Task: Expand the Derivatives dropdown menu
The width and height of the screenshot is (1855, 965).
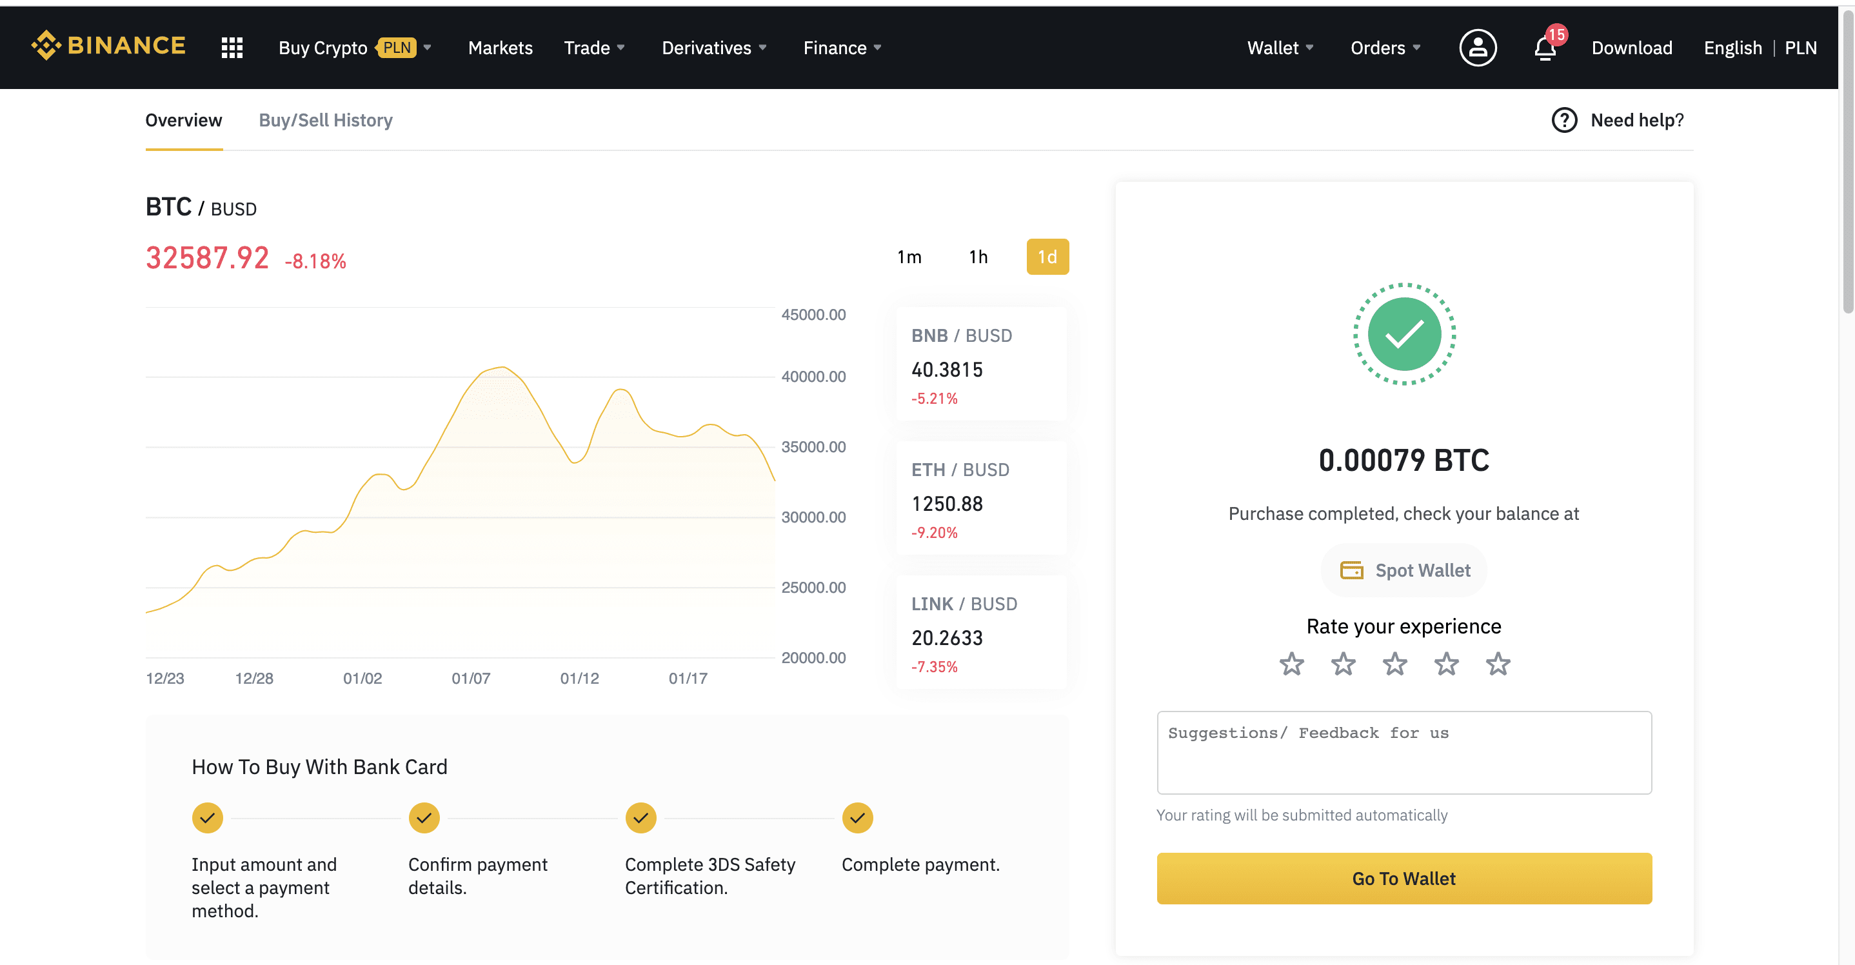Action: [713, 48]
